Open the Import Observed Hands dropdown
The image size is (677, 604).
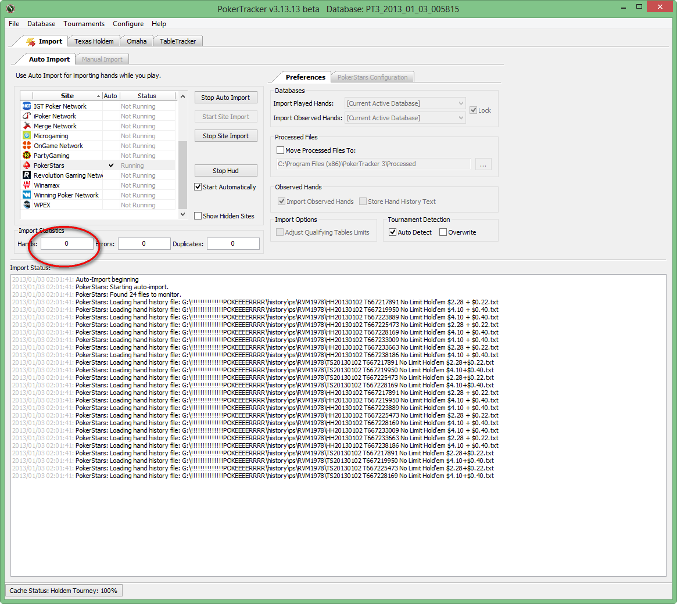click(405, 118)
